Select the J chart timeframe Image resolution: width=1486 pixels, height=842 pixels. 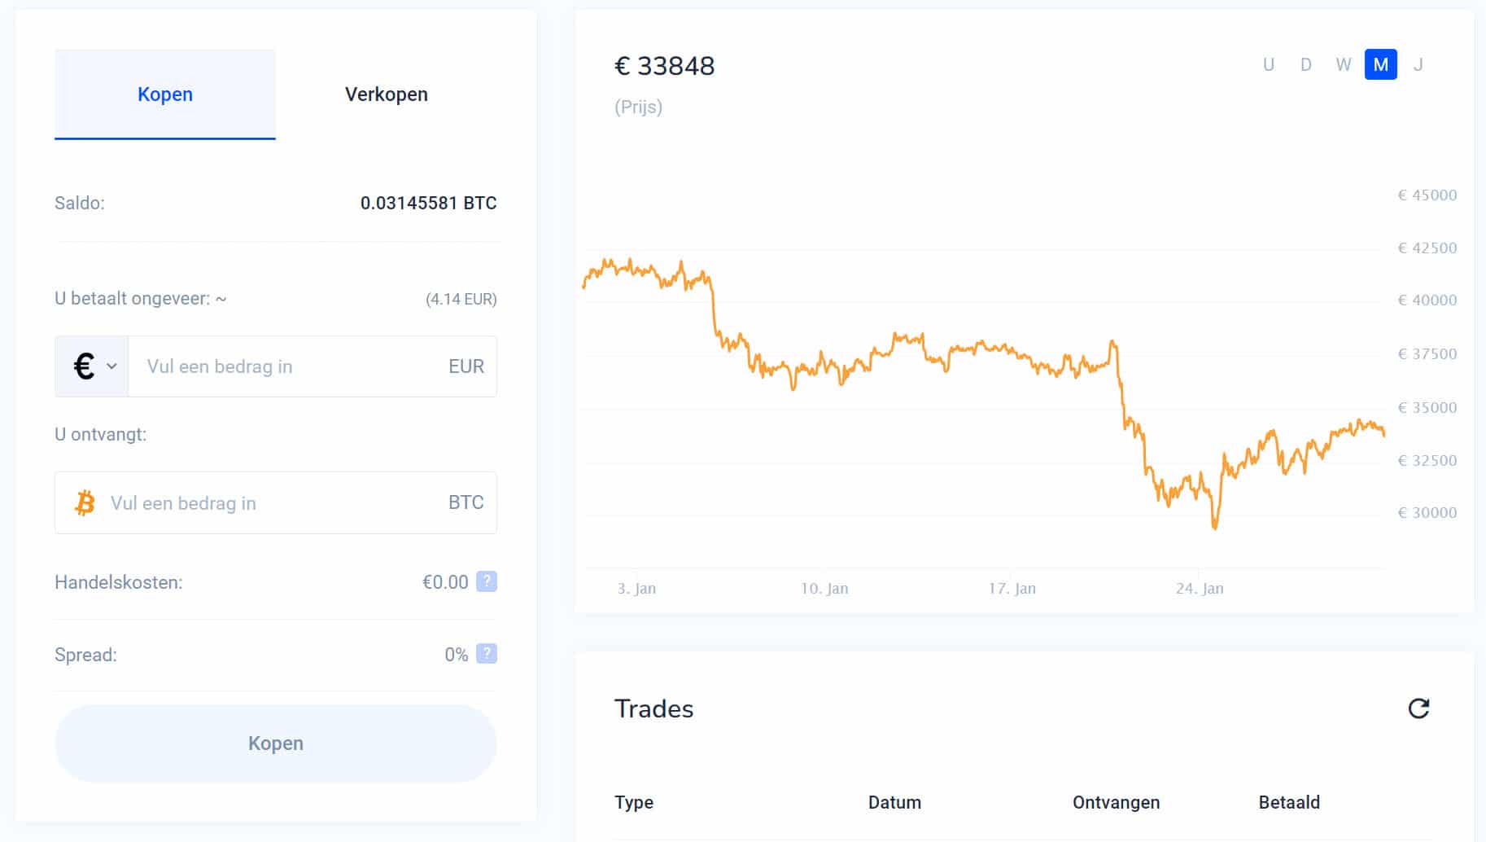(x=1418, y=64)
